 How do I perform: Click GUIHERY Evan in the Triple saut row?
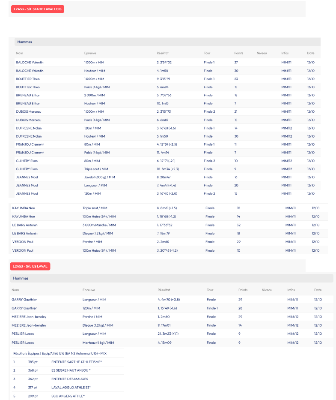27,169
